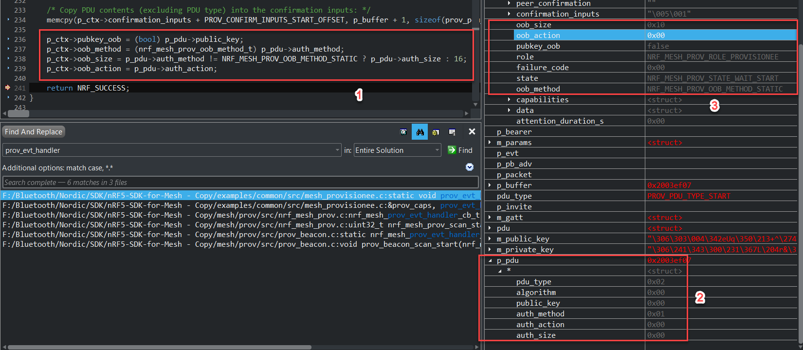Click the book-shaped icon in Find toolbar
This screenshot has width=803, height=350.
click(403, 132)
